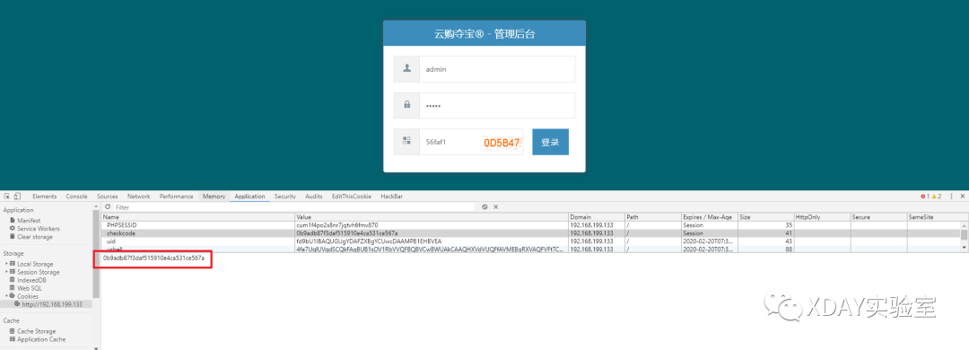
Task: Click the HttpOnly column header
Action: tap(823, 218)
